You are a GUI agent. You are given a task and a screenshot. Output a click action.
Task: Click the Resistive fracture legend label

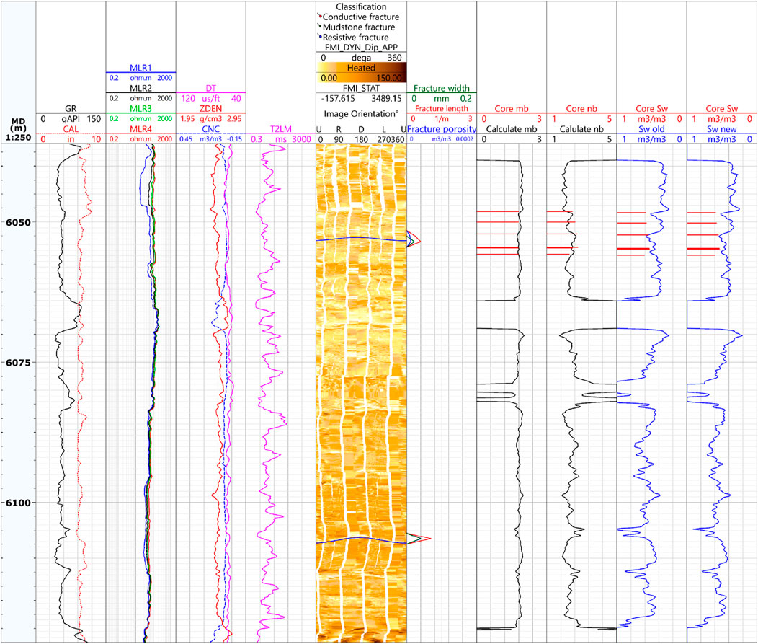356,38
